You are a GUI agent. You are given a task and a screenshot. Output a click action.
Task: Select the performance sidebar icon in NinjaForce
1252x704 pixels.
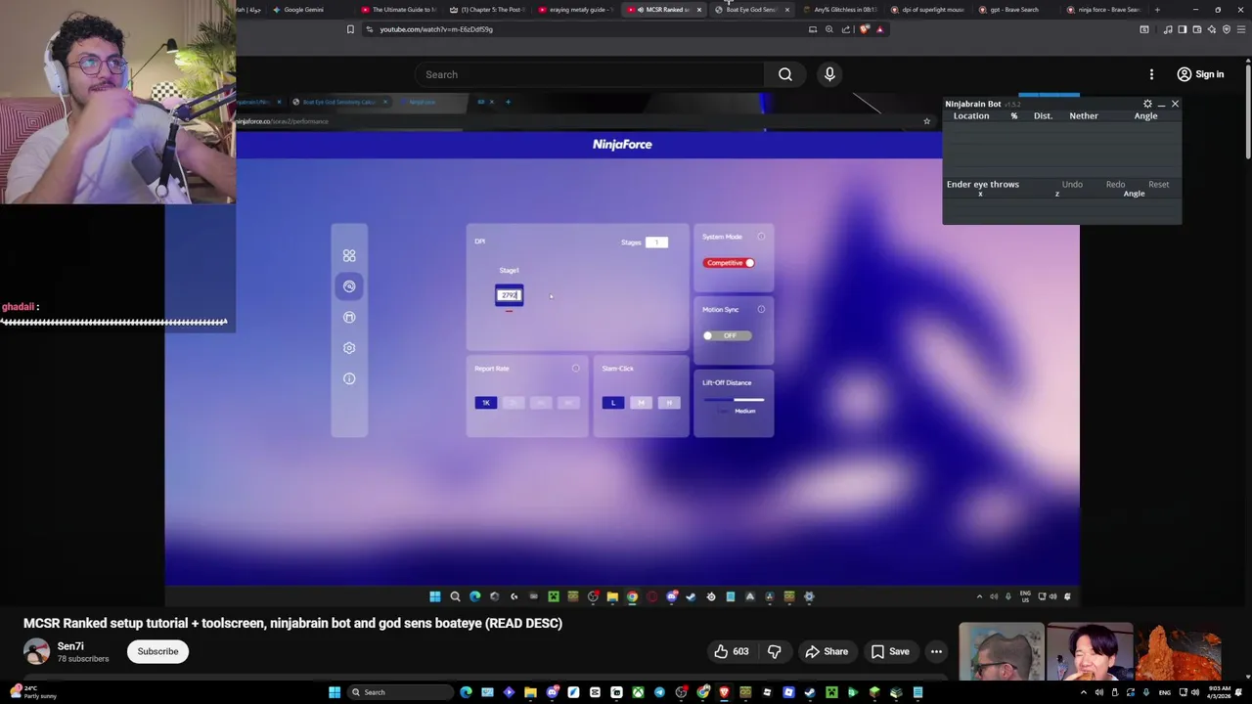coord(349,286)
